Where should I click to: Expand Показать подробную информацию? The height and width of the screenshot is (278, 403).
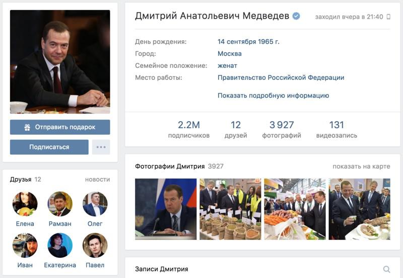(273, 96)
